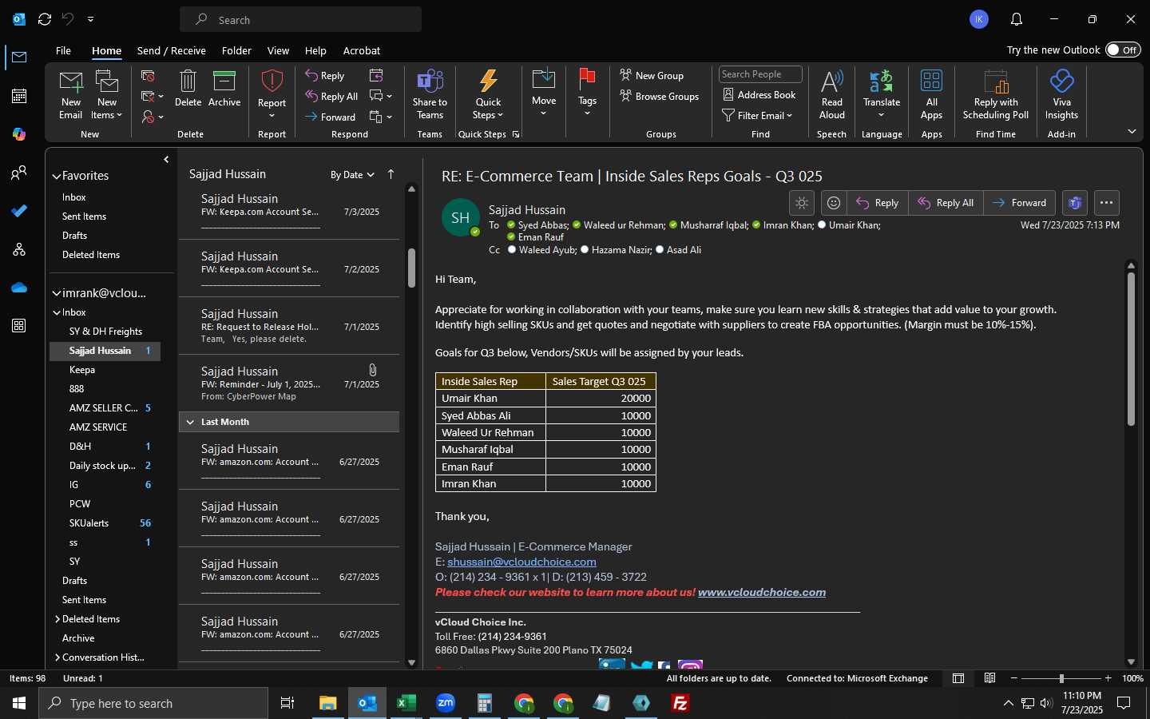Viewport: 1150px width, 719px height.
Task: Open All Apps
Action: coord(931,95)
